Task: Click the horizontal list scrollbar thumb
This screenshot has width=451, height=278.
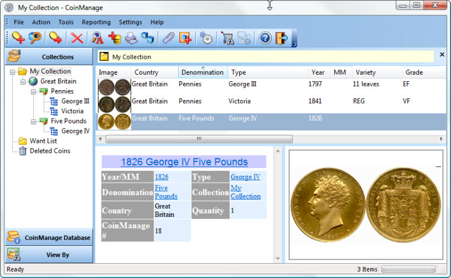Action: 199,139
